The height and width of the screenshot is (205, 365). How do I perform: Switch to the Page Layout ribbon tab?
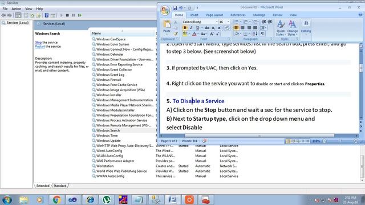coord(214,15)
